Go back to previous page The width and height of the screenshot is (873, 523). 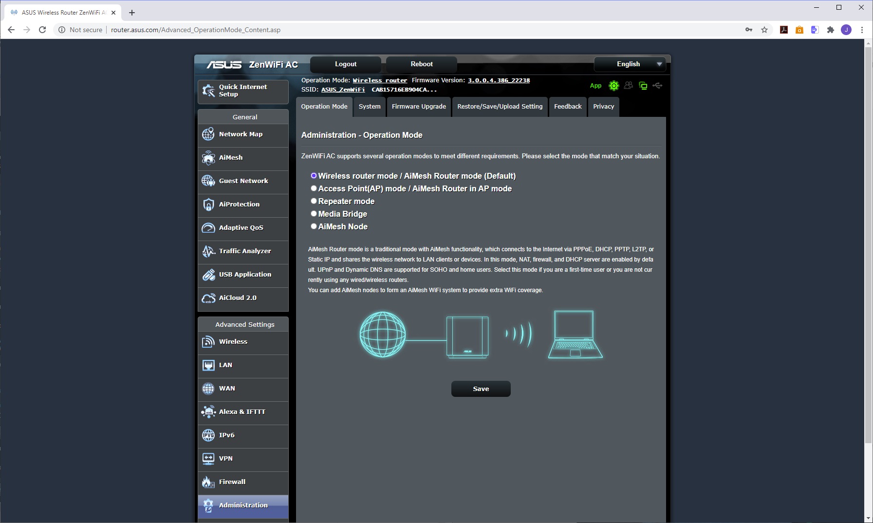coord(11,30)
